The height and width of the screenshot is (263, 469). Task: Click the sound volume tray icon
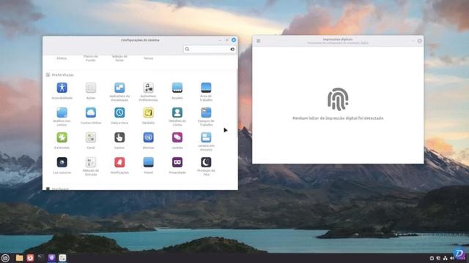pos(451,258)
